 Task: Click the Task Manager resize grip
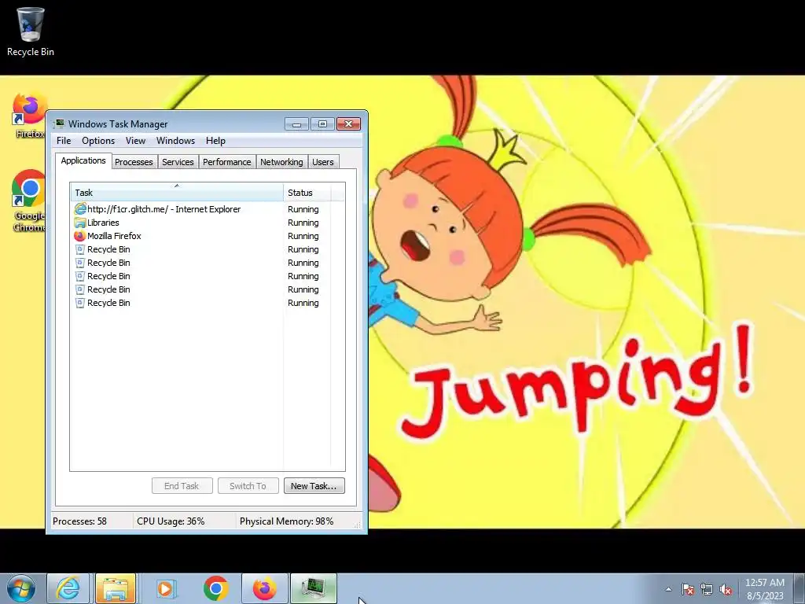(358, 525)
